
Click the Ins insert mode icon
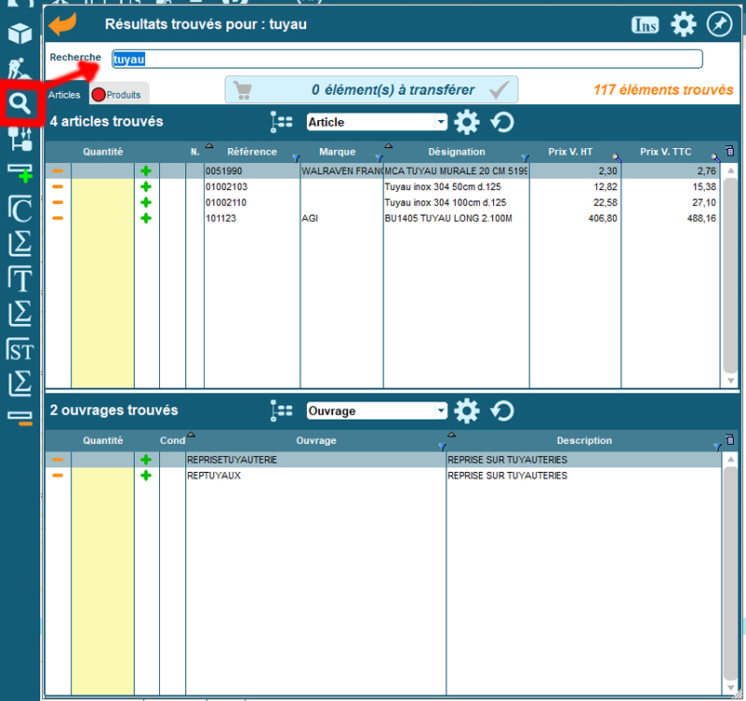point(645,25)
